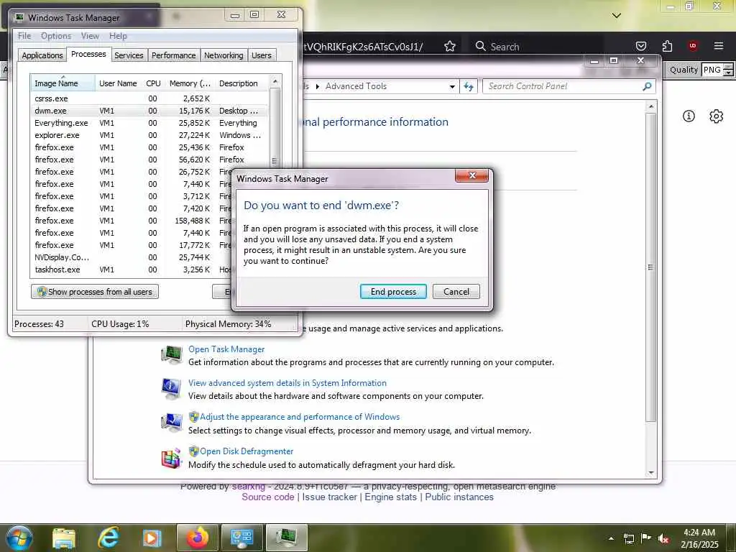Image resolution: width=736 pixels, height=552 pixels.
Task: Focus the Search Control Panel field
Action: (x=562, y=86)
